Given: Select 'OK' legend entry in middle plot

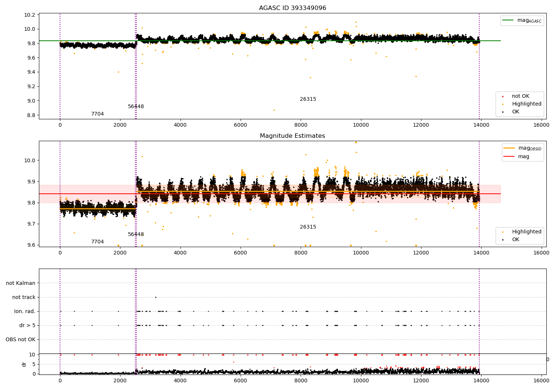Looking at the screenshot, I should click(516, 240).
